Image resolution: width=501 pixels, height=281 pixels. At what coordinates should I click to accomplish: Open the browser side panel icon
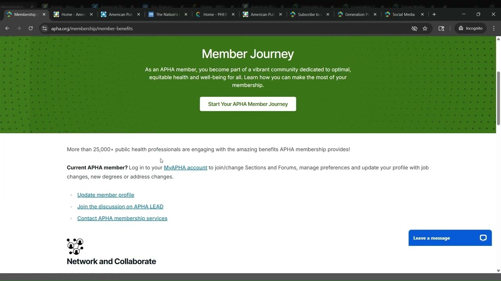[441, 28]
